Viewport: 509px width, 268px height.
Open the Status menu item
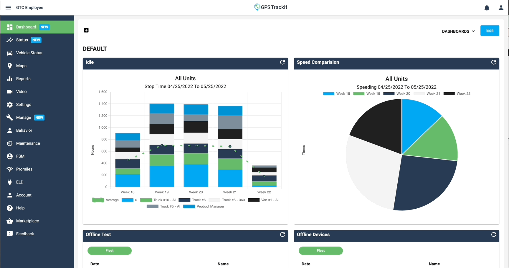37,40
